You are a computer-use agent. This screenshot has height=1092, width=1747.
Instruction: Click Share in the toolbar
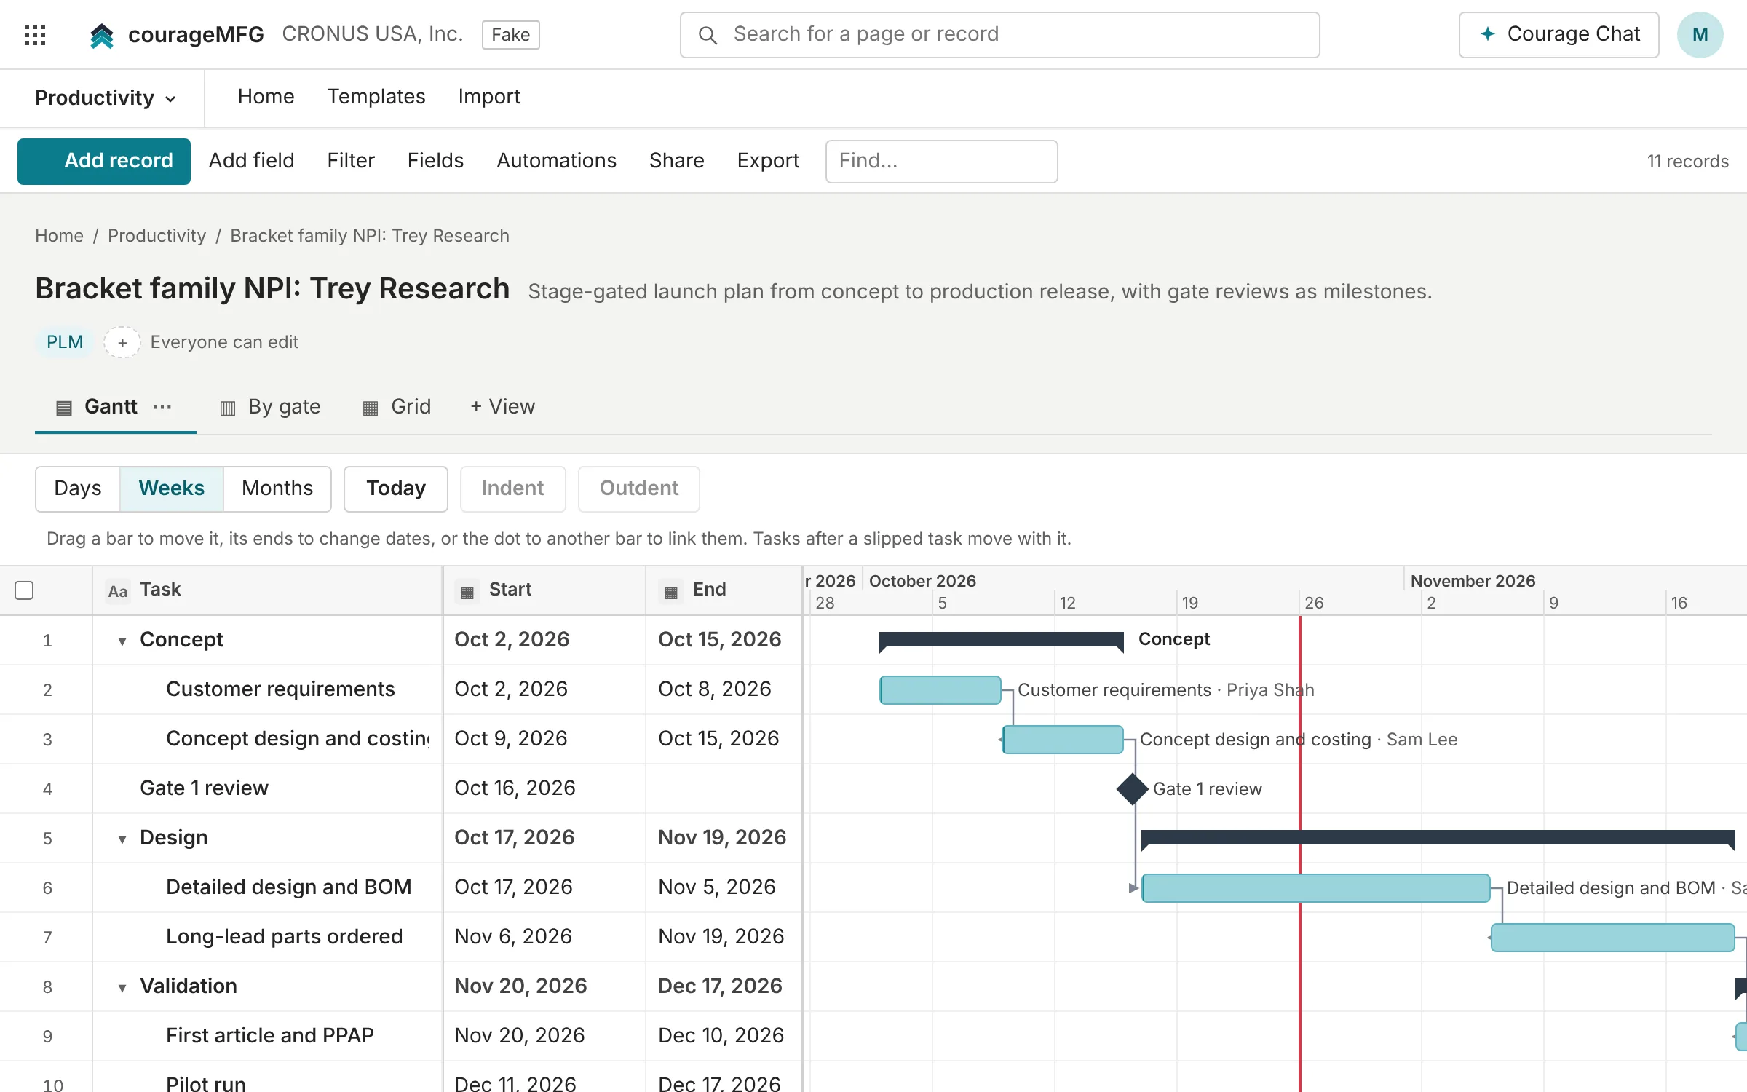(x=676, y=161)
